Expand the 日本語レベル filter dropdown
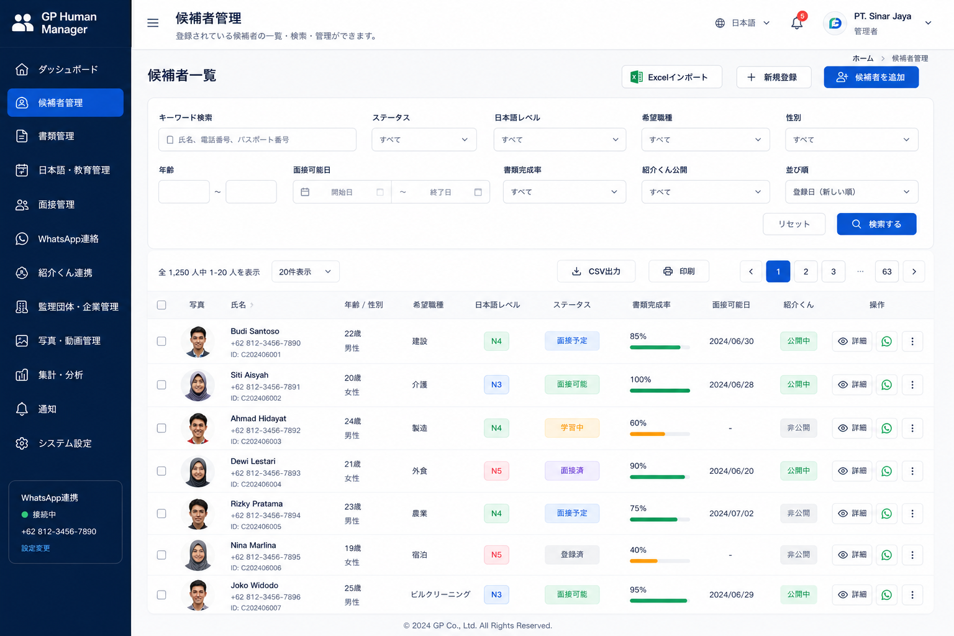 point(560,140)
